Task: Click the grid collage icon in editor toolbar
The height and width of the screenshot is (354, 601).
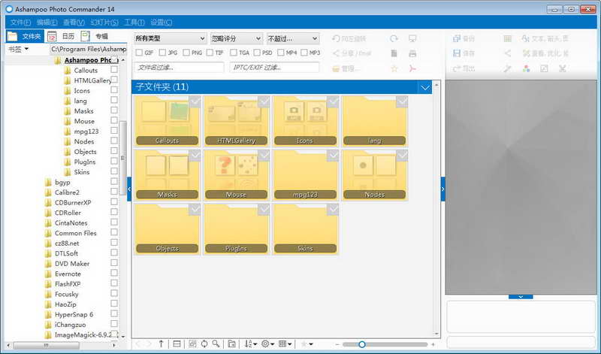Action: point(508,39)
